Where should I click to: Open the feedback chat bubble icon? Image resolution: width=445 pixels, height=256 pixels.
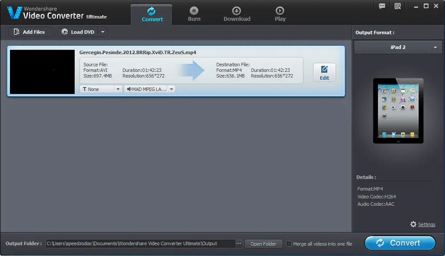pyautogui.click(x=382, y=6)
